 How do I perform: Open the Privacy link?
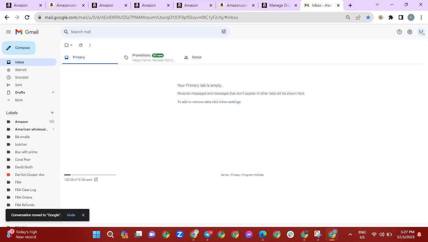point(235,175)
